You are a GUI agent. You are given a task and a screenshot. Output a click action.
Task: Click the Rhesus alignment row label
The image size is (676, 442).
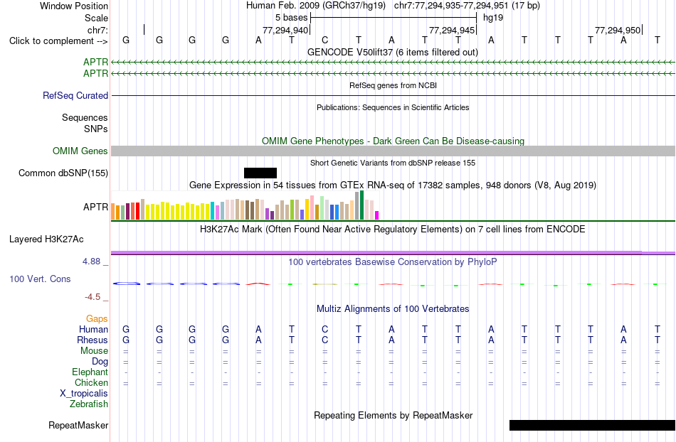pos(93,340)
